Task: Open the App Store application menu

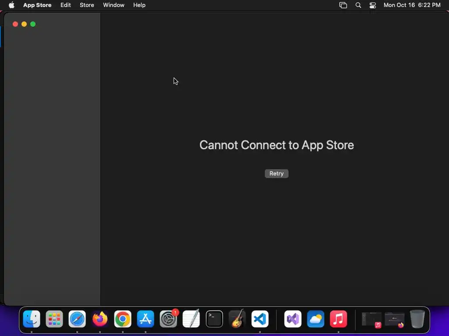Action: point(37,5)
